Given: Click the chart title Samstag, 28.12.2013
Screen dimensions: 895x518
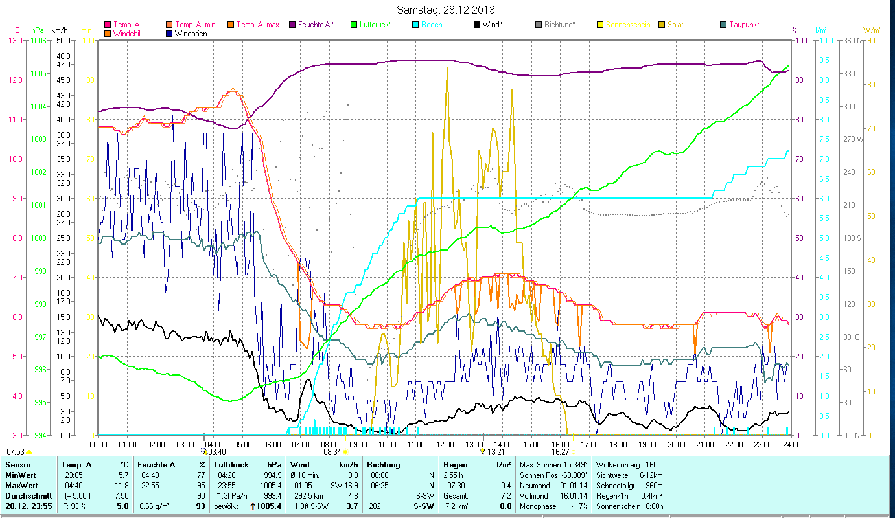Looking at the screenshot, I should click(445, 10).
